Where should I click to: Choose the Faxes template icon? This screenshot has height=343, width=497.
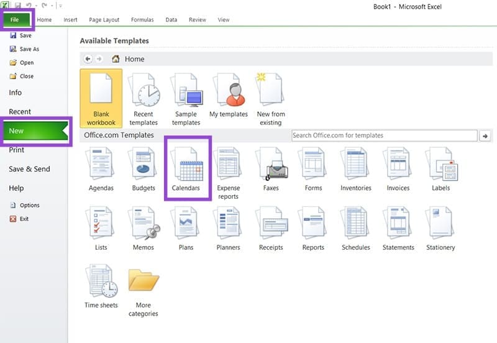(271, 169)
